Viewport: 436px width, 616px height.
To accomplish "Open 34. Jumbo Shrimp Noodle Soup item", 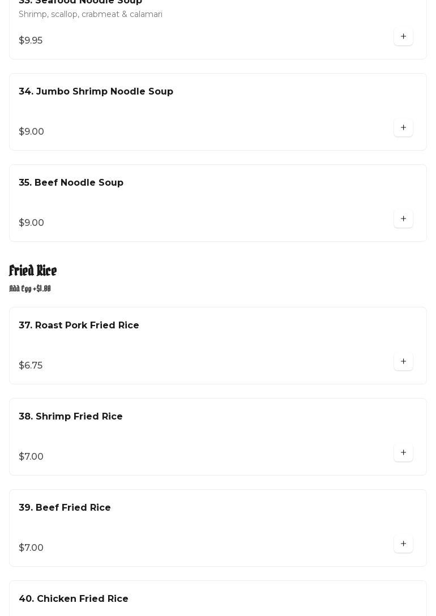I will point(96,92).
